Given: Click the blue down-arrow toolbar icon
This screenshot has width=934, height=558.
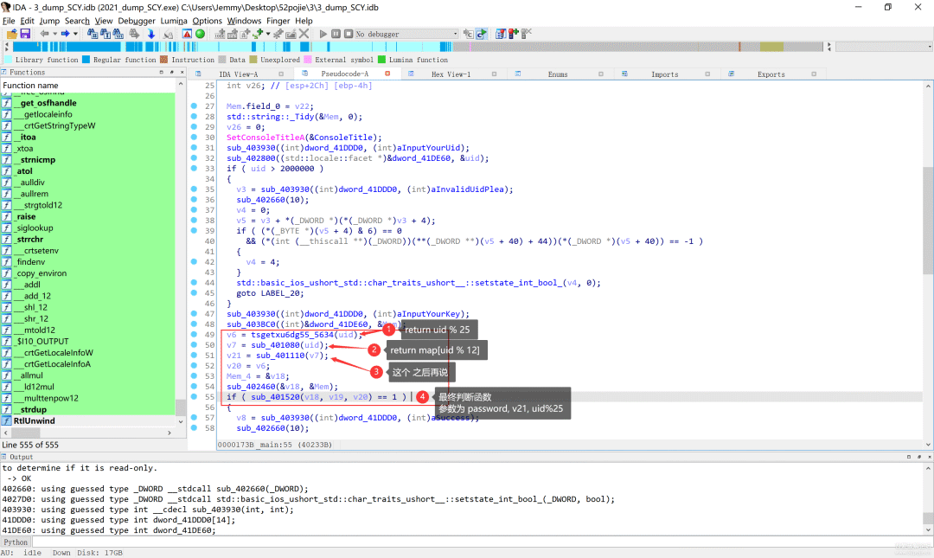Looking at the screenshot, I should point(150,34).
